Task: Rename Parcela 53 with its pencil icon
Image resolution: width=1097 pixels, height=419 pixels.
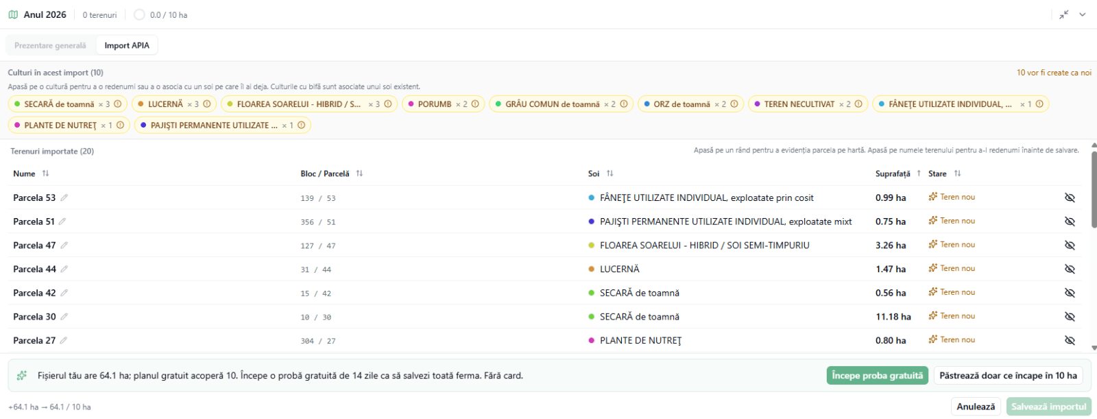Action: point(64,197)
